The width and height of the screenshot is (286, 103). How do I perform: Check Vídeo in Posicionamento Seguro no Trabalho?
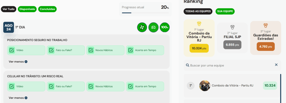click(26, 50)
